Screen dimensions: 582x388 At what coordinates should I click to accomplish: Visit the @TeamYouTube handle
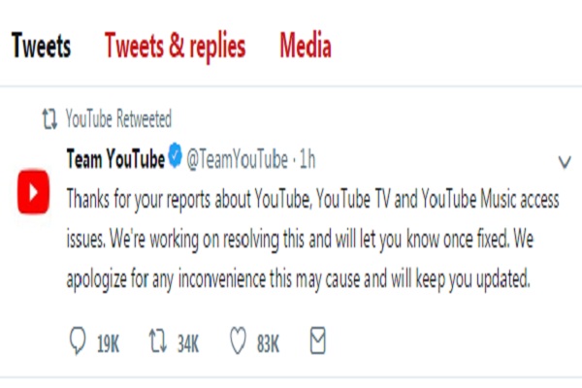coord(237,158)
